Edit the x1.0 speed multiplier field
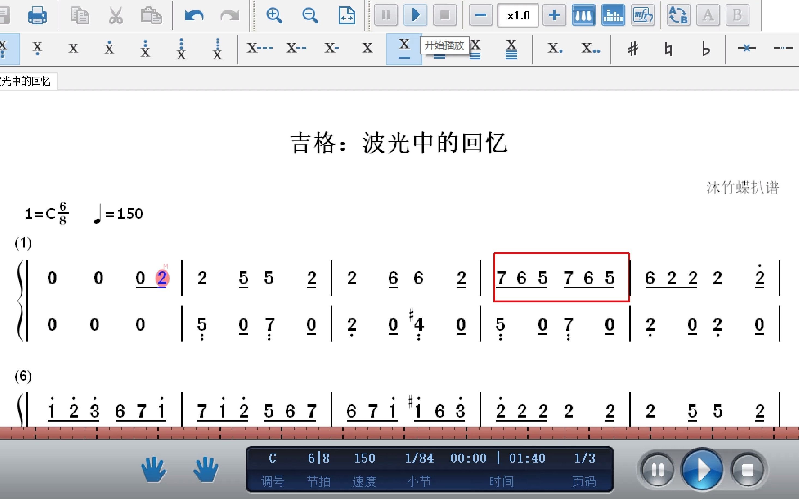Screen dimensions: 799x499 [x=518, y=15]
